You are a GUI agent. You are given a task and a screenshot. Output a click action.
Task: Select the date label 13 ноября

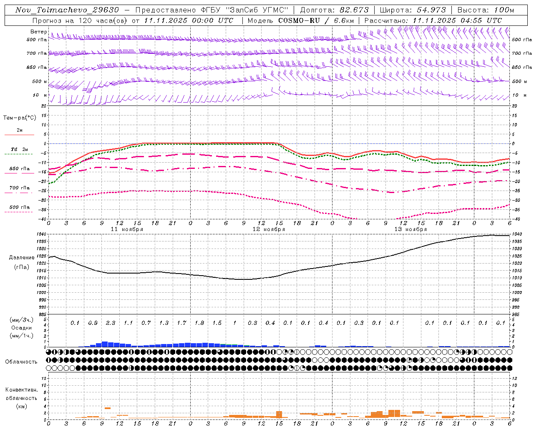coord(411,229)
